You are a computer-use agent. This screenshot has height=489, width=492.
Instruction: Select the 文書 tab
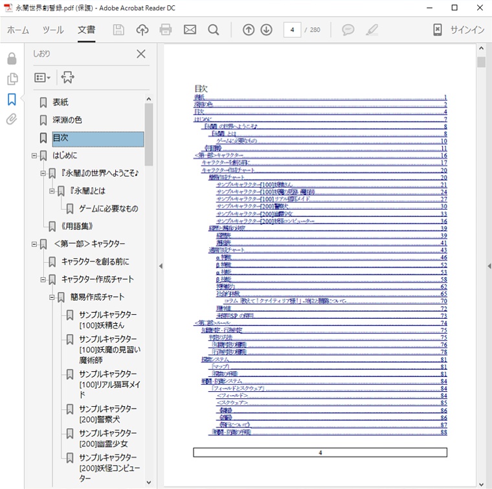coord(86,30)
